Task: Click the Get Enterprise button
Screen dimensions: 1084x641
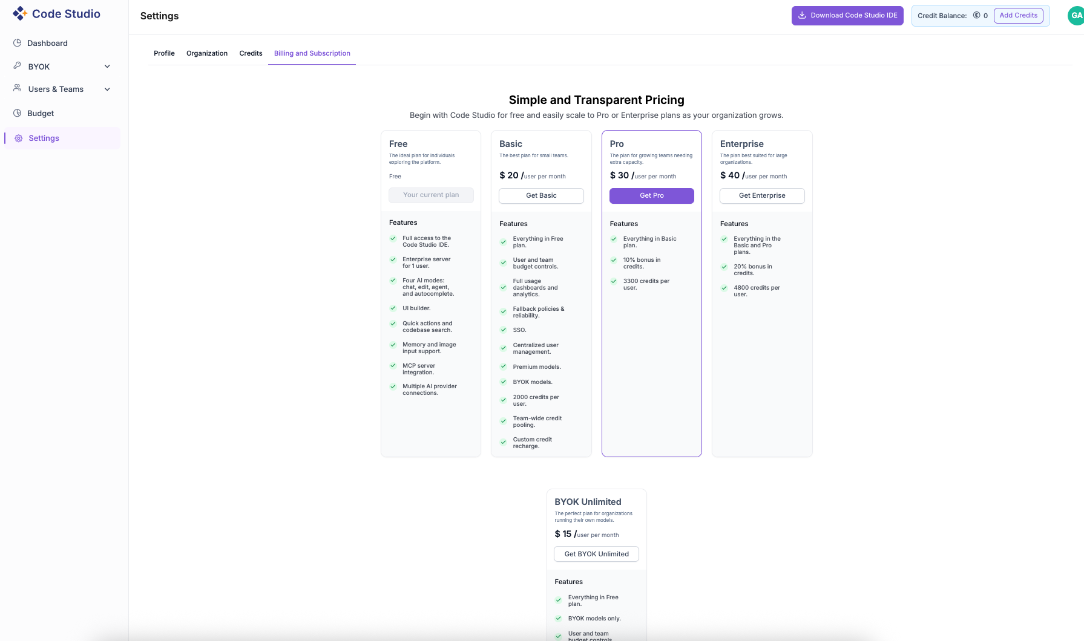Action: pyautogui.click(x=761, y=195)
